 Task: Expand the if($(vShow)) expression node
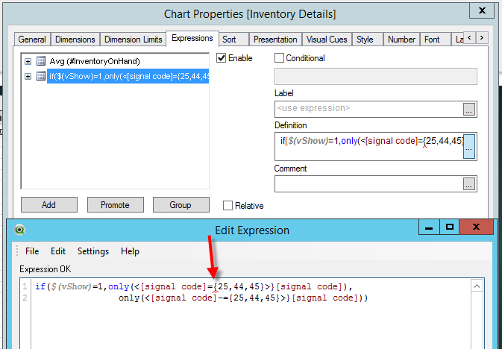(x=28, y=76)
